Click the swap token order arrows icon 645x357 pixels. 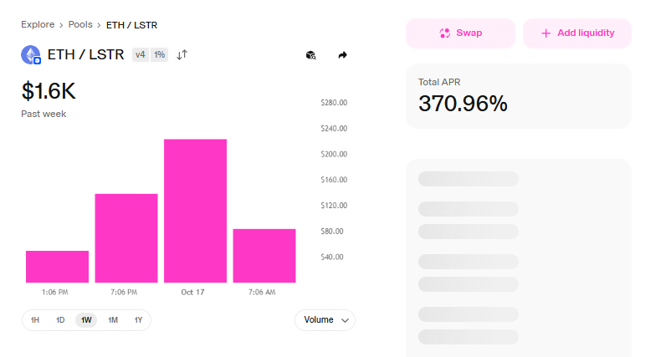tap(182, 55)
